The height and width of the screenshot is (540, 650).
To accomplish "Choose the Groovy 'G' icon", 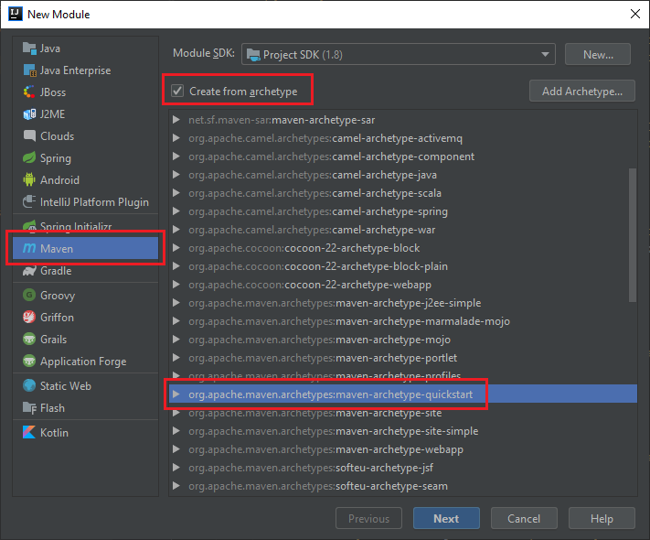I will [x=29, y=295].
